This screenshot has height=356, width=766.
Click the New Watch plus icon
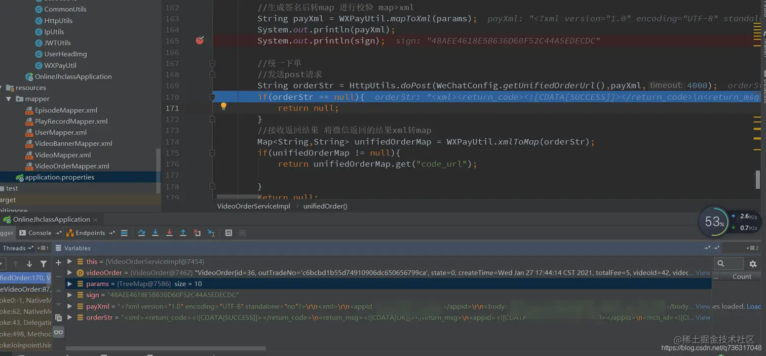pyautogui.click(x=58, y=262)
